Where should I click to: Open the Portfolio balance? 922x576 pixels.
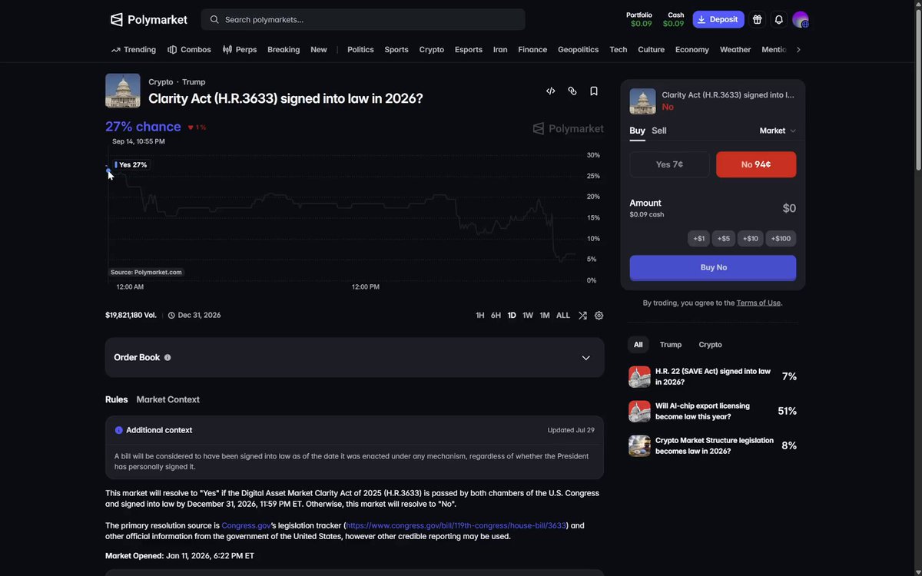tap(639, 19)
